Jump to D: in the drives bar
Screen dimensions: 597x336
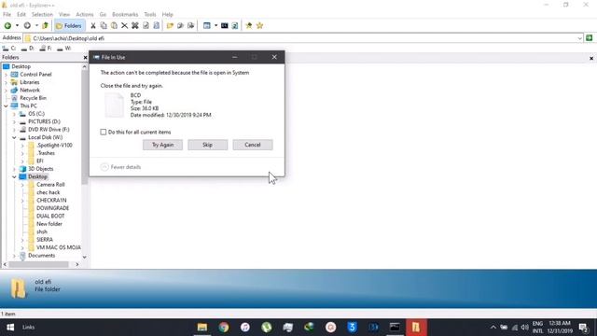pyautogui.click(x=27, y=48)
